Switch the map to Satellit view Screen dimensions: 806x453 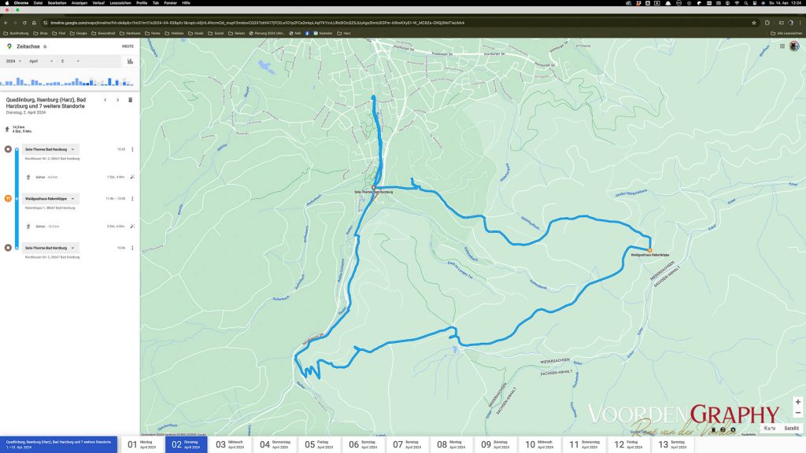tap(791, 429)
